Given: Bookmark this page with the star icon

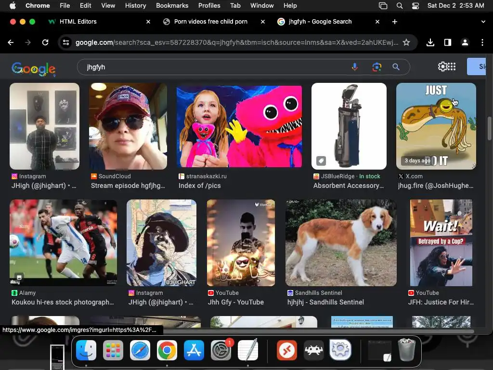Looking at the screenshot, I should pos(406,42).
